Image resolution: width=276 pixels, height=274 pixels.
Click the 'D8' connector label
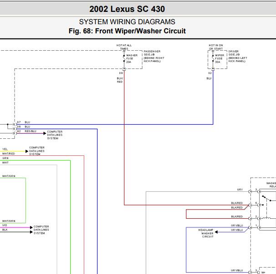121,73
